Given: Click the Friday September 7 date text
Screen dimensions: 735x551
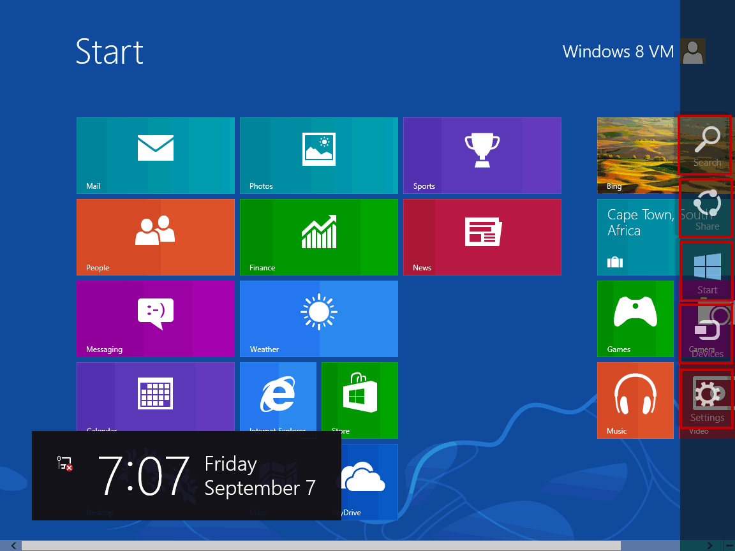Looking at the screenshot, I should [260, 476].
